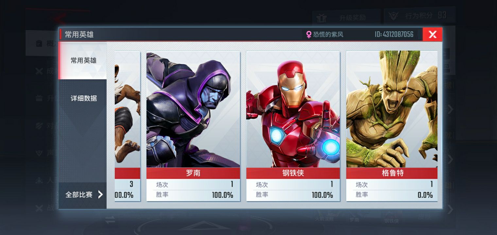Click the 钢铁侠 场次 stat row
The image size is (497, 235).
(x=293, y=185)
